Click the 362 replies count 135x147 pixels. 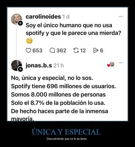[61, 50]
